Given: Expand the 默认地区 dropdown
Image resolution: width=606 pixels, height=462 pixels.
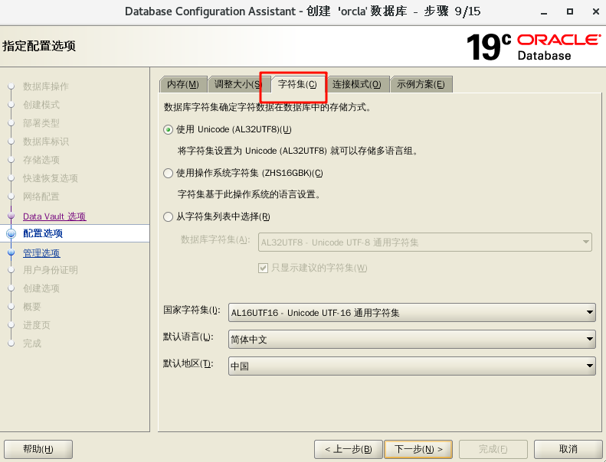Looking at the screenshot, I should (x=411, y=366).
